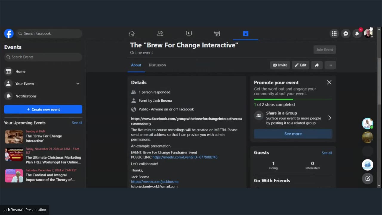Click the Home calendar icon in Events sidebar
The image size is (382, 215).
tap(8, 71)
